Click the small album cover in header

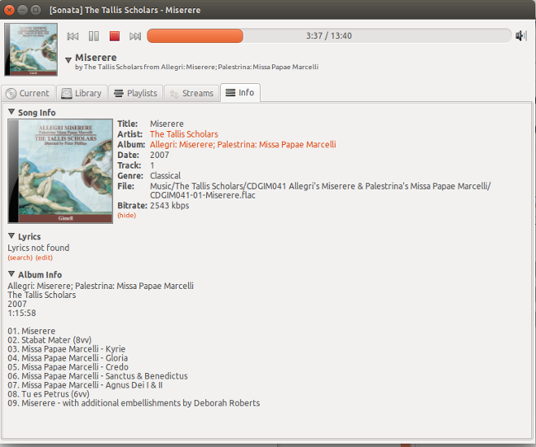[31, 49]
